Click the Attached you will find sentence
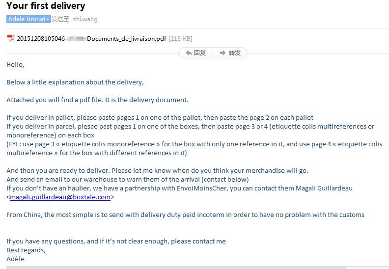This screenshot has height=269, width=389. tap(97, 100)
